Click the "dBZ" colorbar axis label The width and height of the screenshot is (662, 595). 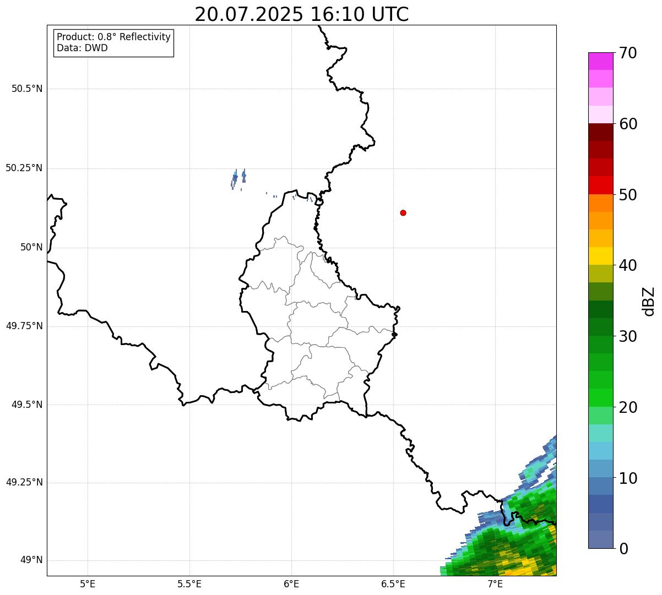point(649,301)
